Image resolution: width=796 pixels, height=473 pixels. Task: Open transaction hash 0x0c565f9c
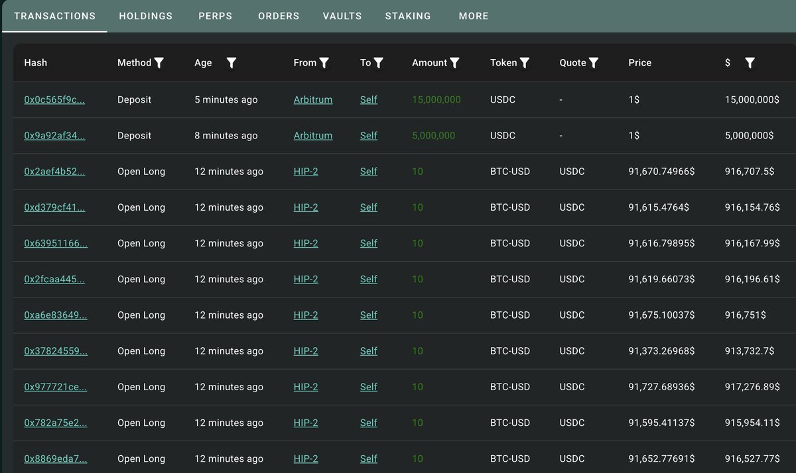[54, 99]
